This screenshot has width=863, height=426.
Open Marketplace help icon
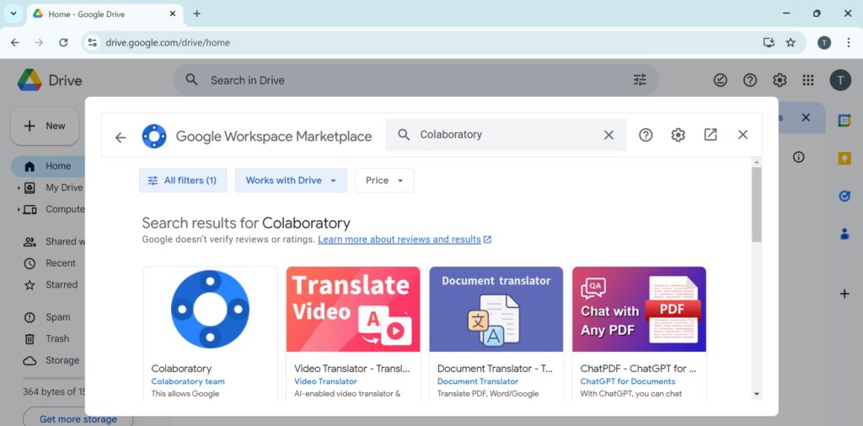(x=646, y=135)
